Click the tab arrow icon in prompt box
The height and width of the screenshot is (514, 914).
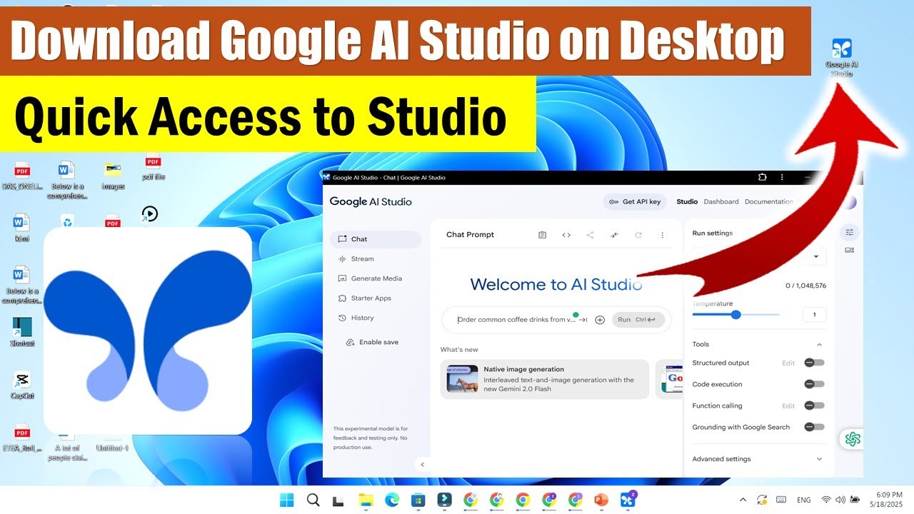pos(583,320)
